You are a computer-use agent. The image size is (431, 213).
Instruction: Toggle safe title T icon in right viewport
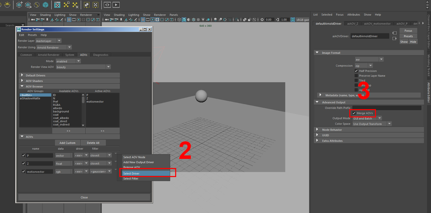click(172, 20)
